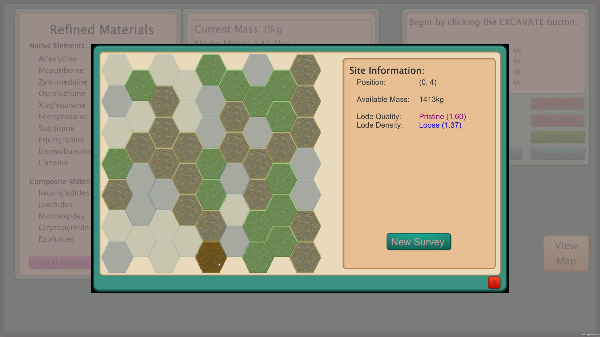The height and width of the screenshot is (337, 600).
Task: Click the View Map button in background window
Action: tap(566, 253)
